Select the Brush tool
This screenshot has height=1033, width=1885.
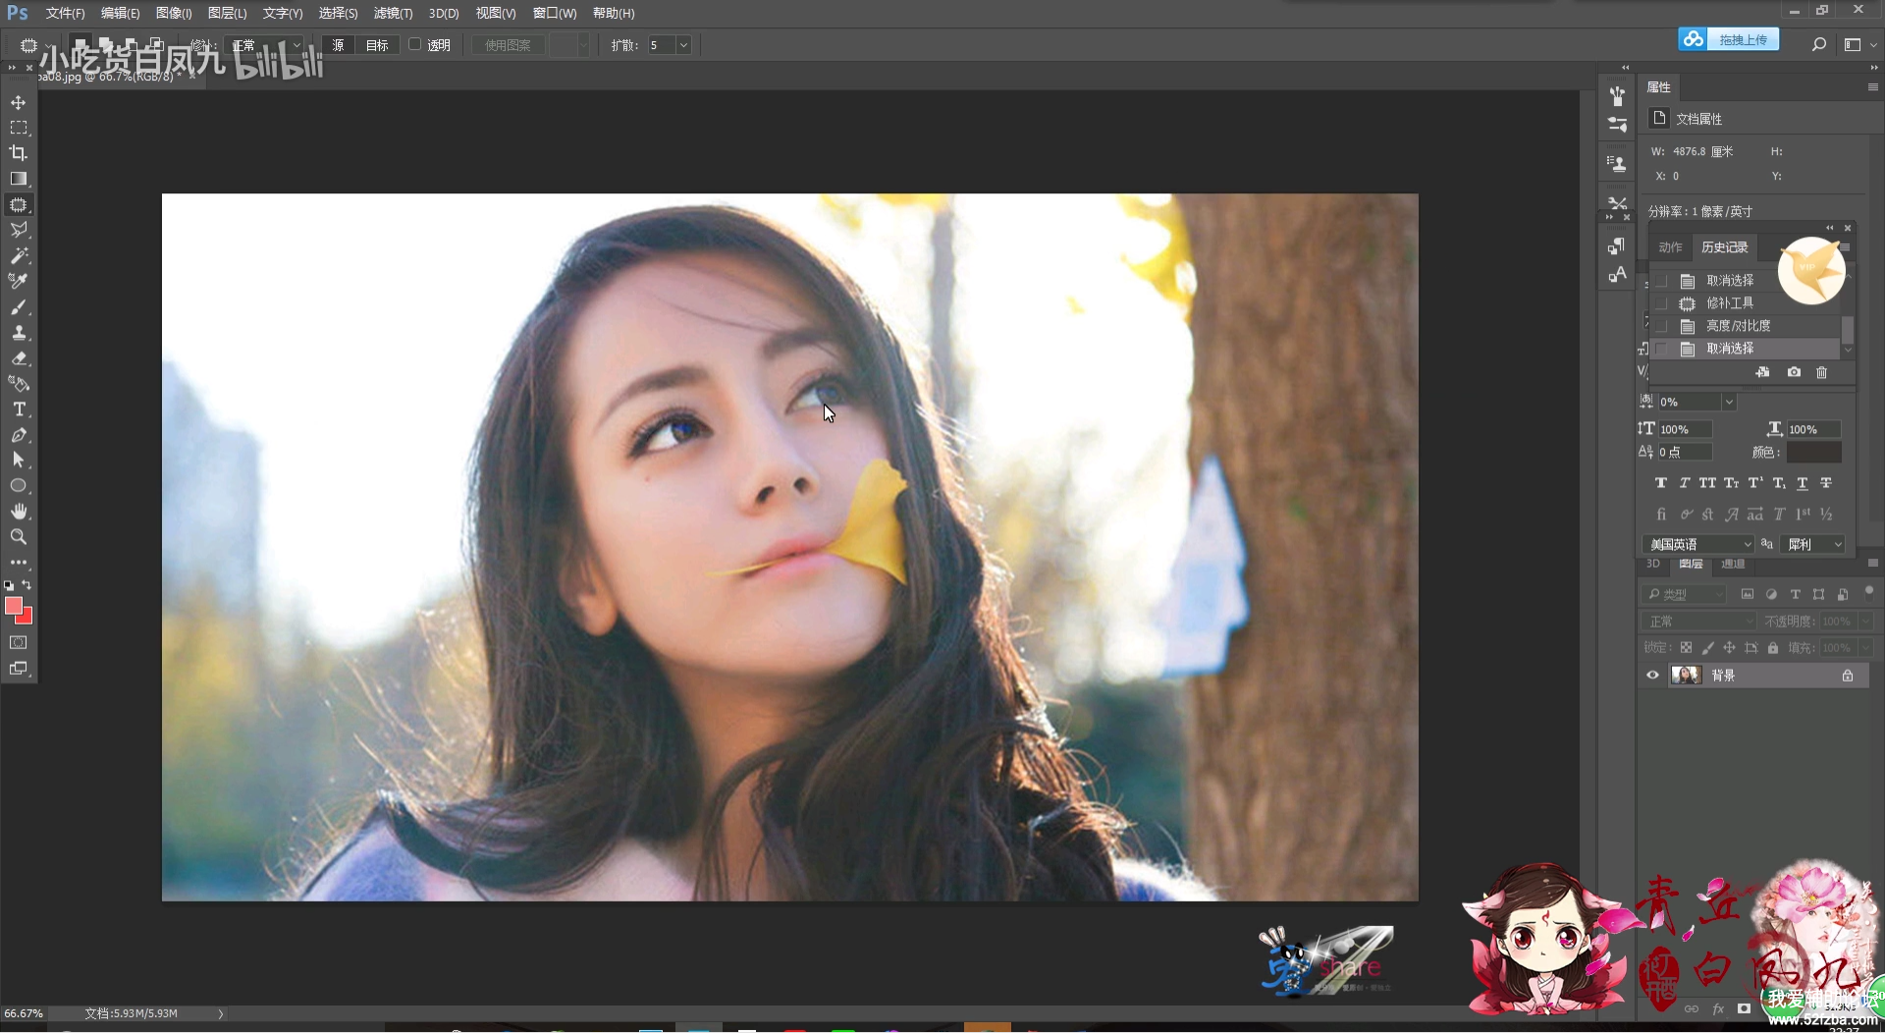19,307
